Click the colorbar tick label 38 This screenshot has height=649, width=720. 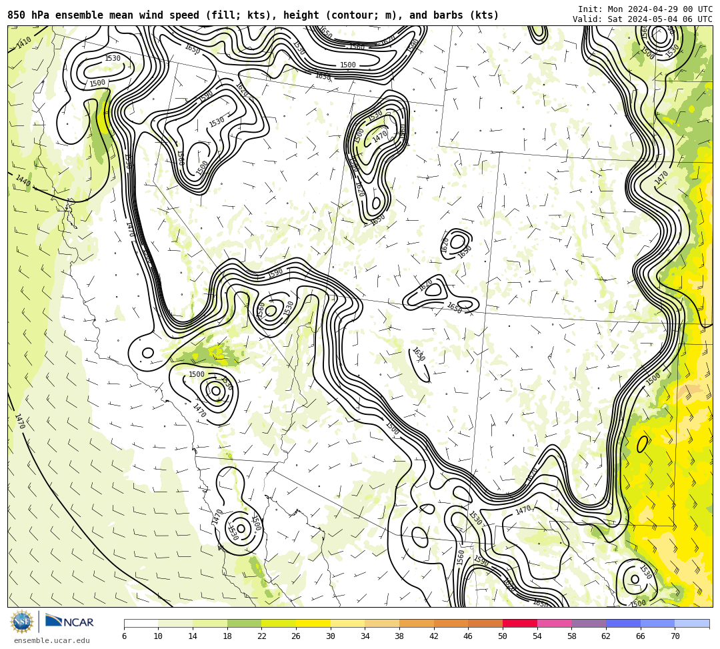399,636
